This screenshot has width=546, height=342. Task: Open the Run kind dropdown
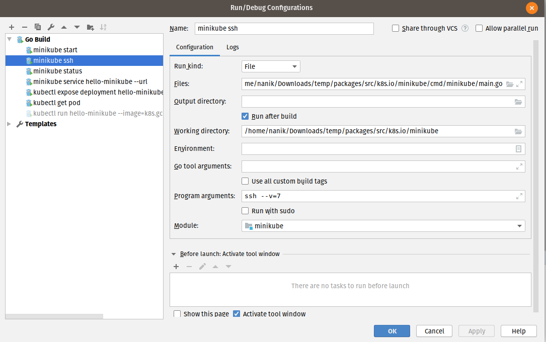click(x=271, y=66)
